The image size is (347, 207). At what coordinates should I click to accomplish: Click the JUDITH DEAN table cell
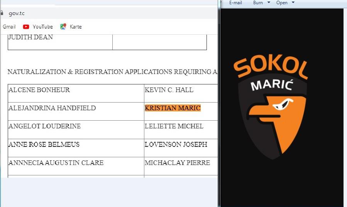(60, 42)
